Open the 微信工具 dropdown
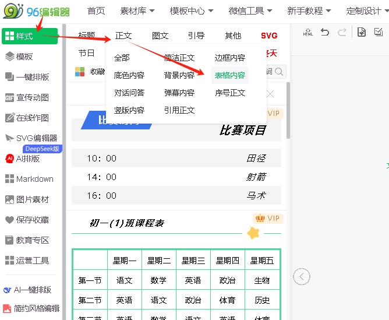The height and width of the screenshot is (320, 389). pos(250,10)
